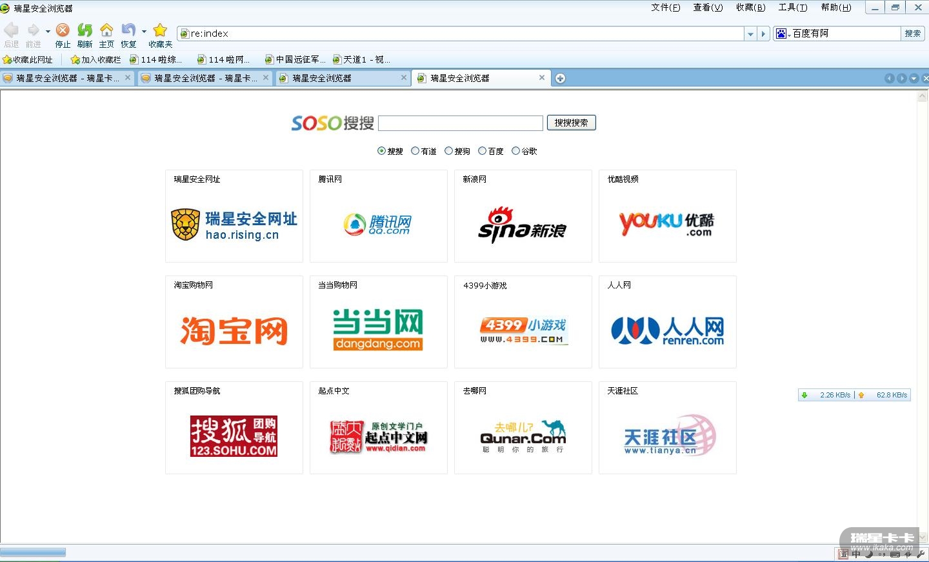This screenshot has width=929, height=562.
Task: Click the page scrollbar's down arrow
Action: pos(922,537)
